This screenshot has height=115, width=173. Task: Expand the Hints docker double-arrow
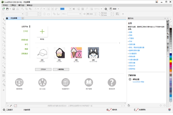point(165,18)
